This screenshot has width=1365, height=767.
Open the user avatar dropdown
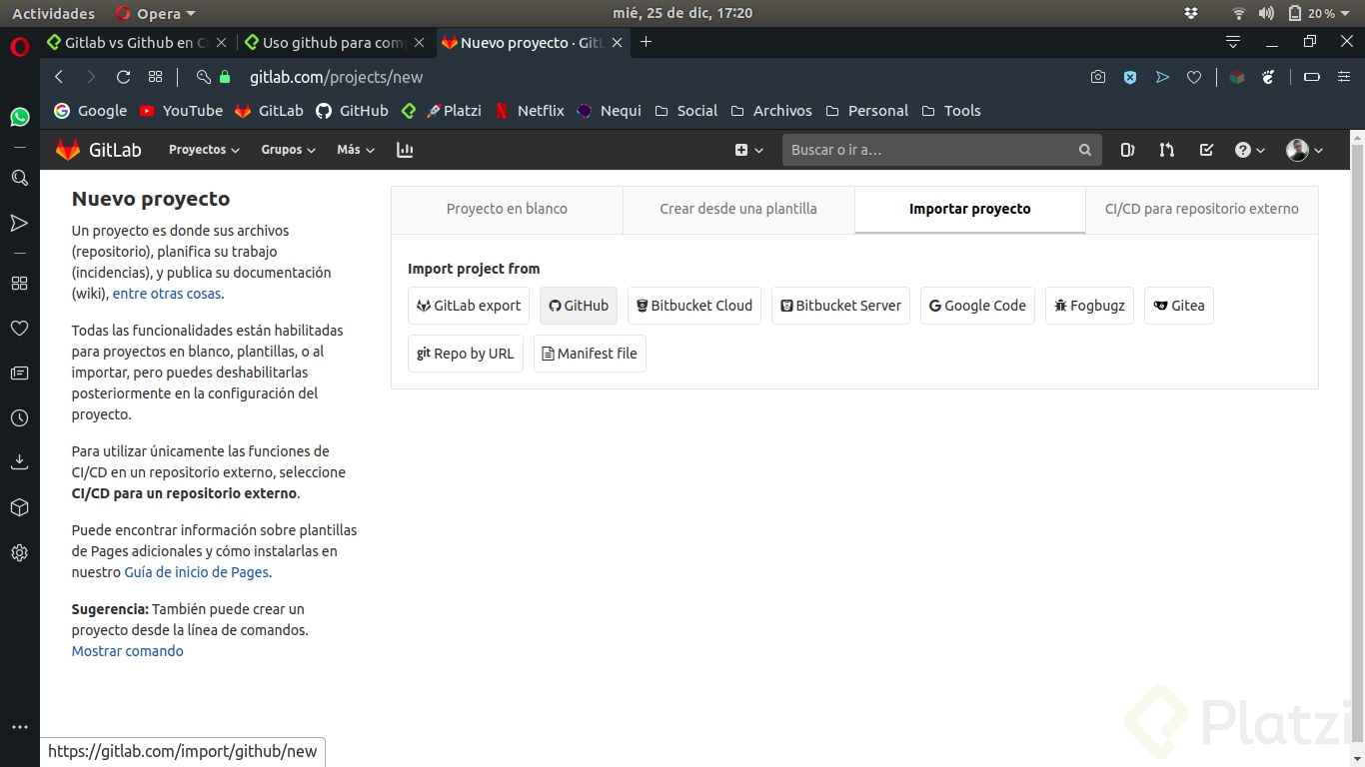(1304, 150)
